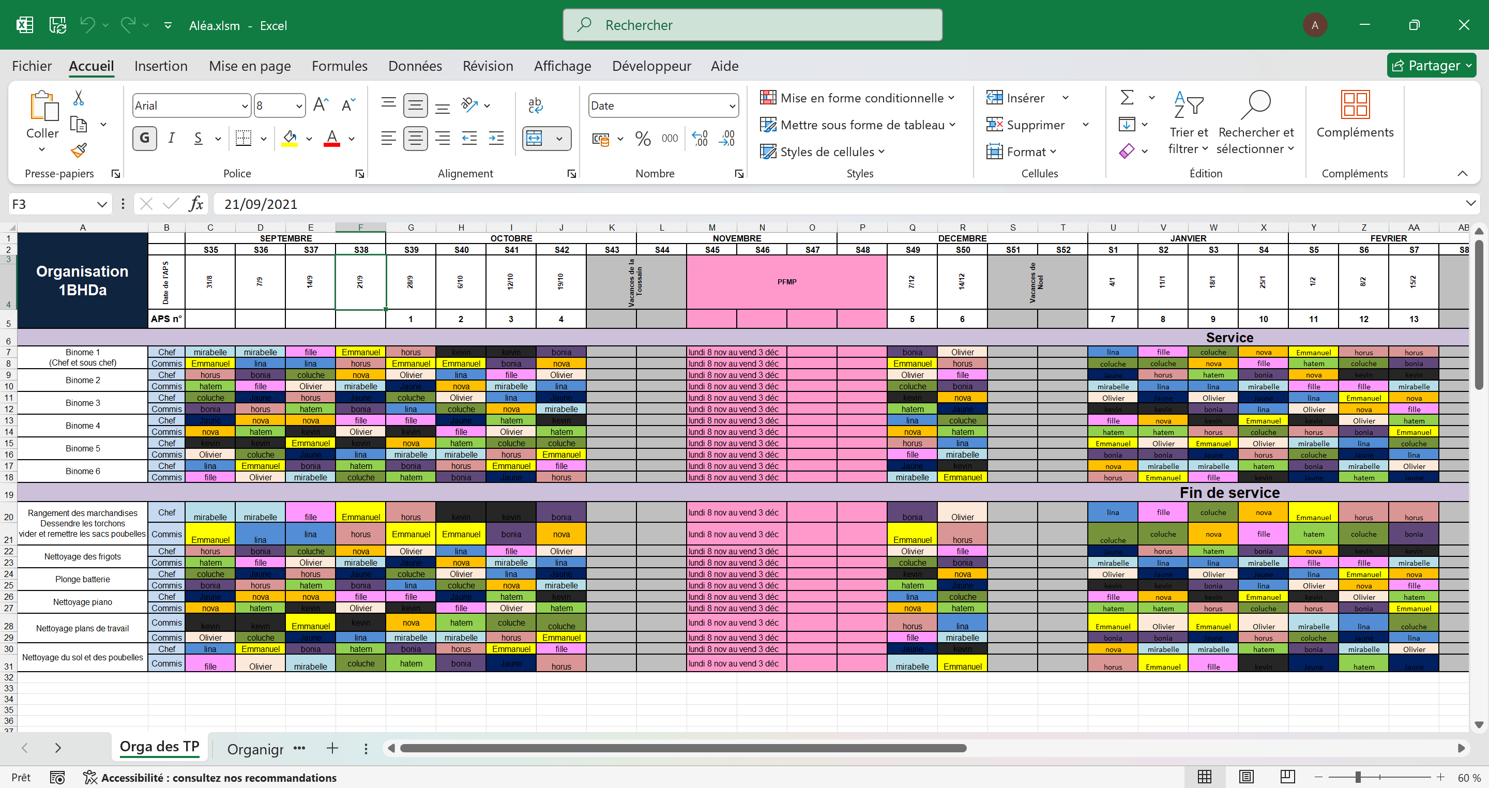Open the Compléments add-ins icon

pyautogui.click(x=1355, y=105)
